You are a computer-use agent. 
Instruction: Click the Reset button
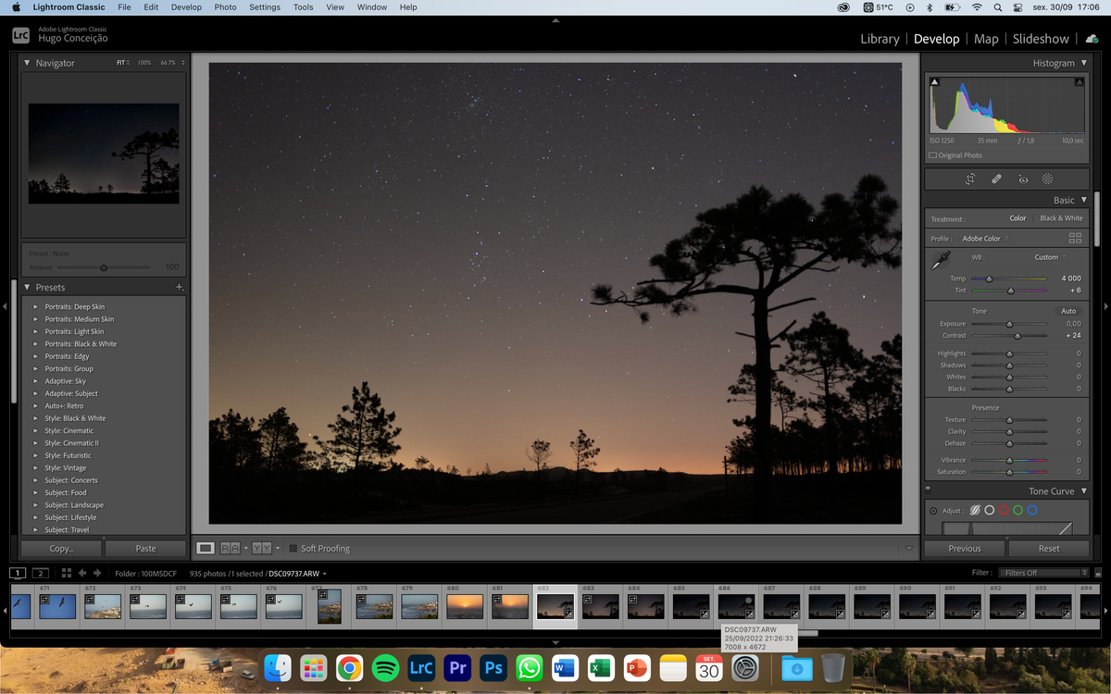coord(1048,549)
